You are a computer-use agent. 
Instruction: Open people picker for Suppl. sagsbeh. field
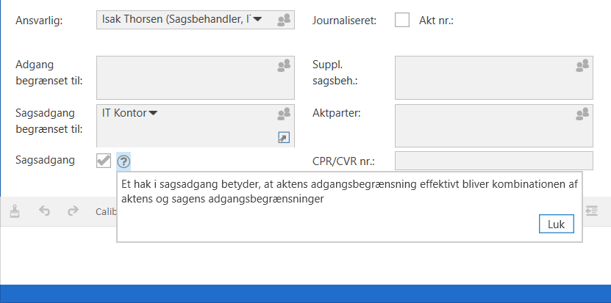pyautogui.click(x=582, y=67)
